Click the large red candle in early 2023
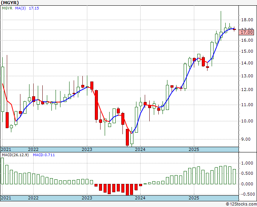The image size is (257, 207). click(x=96, y=105)
